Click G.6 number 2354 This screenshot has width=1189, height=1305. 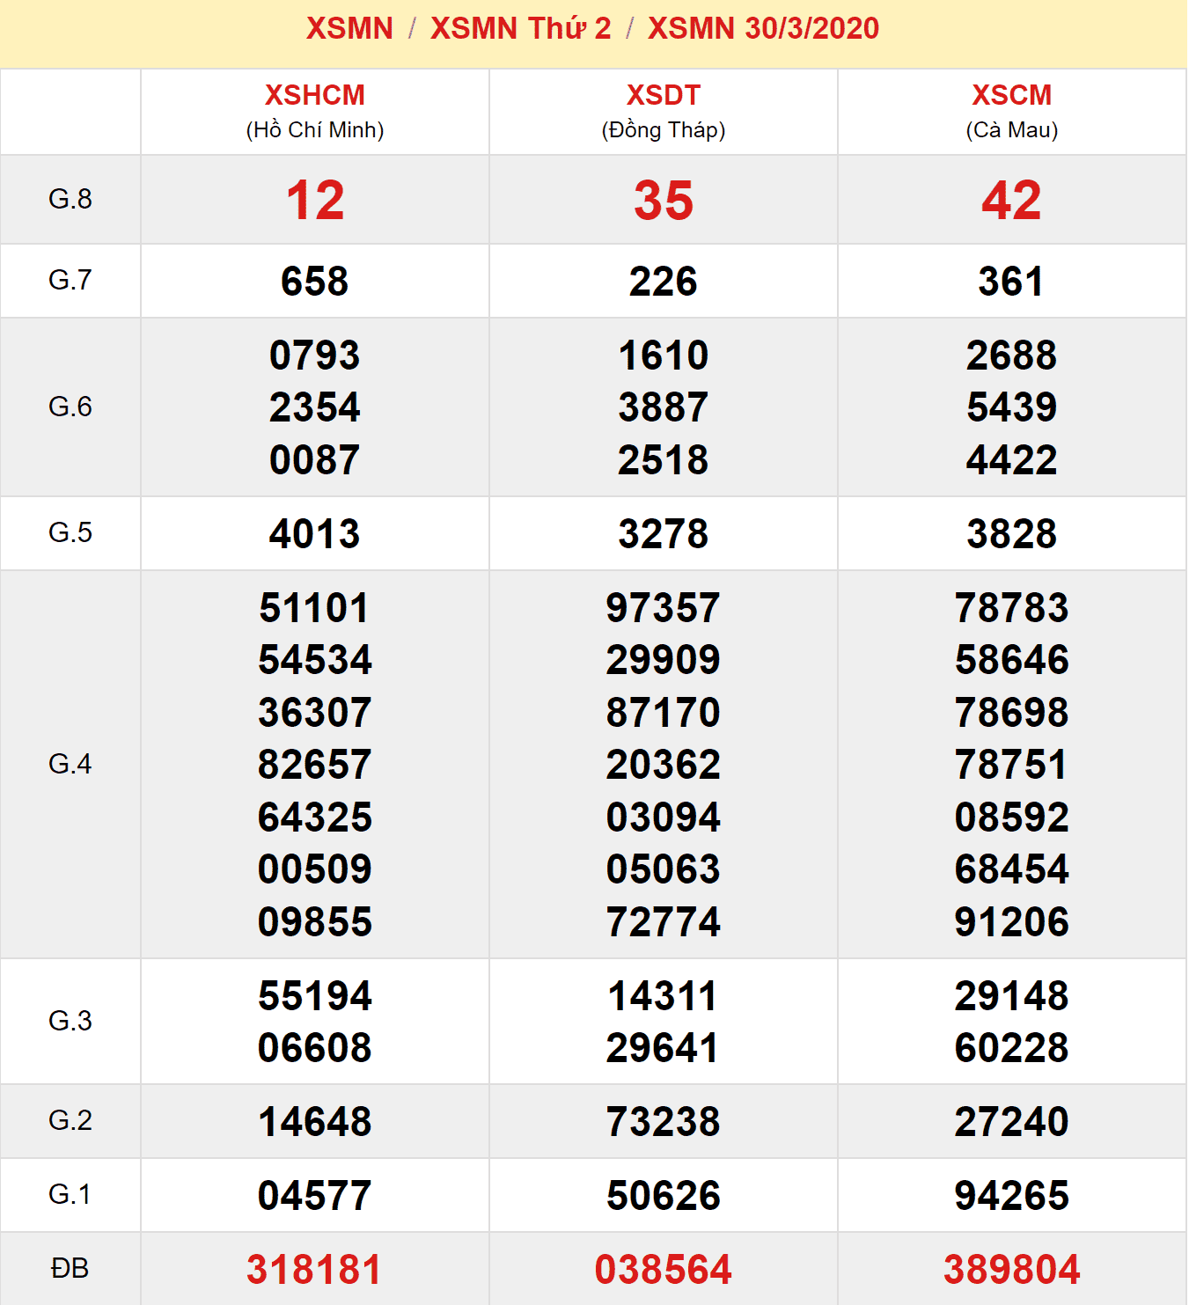[315, 407]
